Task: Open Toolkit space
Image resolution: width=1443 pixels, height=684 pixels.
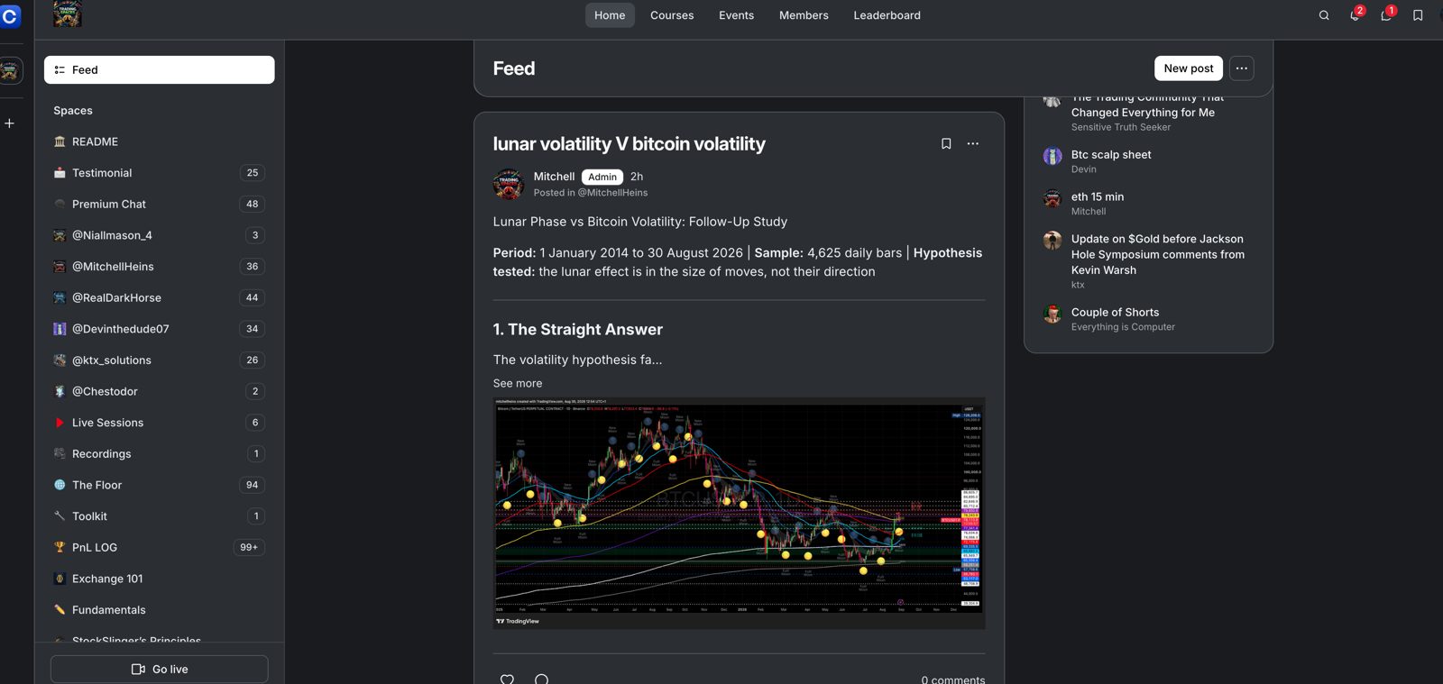Action: pos(159,516)
